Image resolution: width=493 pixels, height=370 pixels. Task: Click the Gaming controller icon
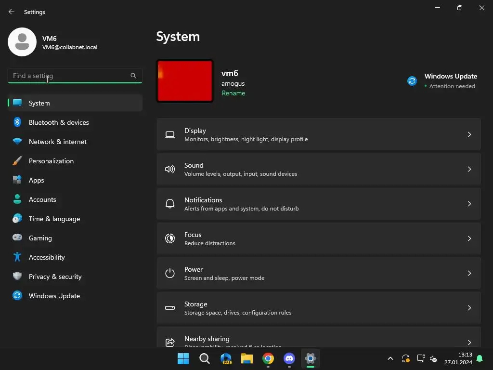(x=17, y=238)
